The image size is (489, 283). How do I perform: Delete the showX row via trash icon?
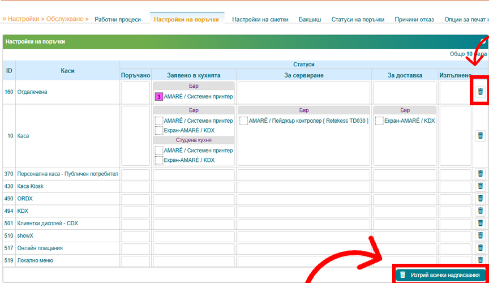(x=480, y=235)
